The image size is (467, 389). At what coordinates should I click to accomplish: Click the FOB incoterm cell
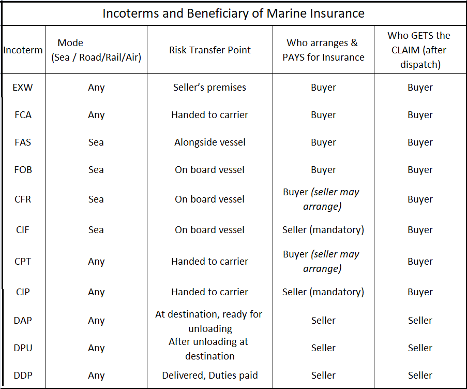click(x=23, y=170)
